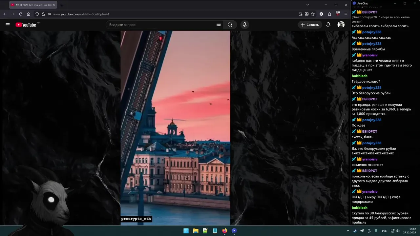Open the Notepad++ taskbar icon
This screenshot has height=236, width=420.
coord(205,231)
